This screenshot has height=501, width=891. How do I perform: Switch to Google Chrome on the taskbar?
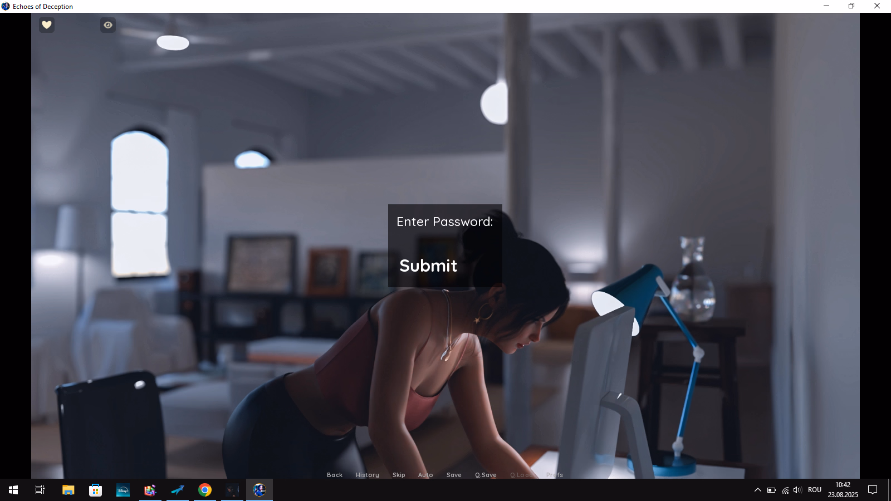coord(205,490)
